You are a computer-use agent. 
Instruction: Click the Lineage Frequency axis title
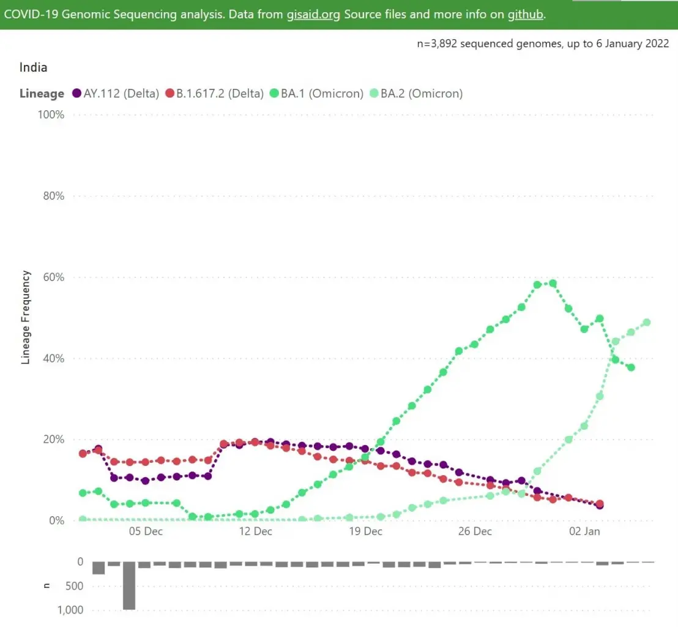coord(26,317)
